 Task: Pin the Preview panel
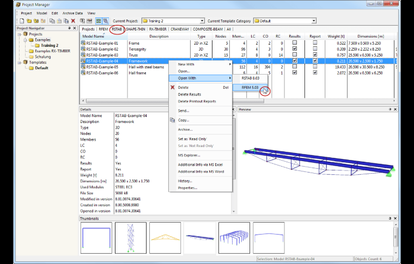point(390,109)
